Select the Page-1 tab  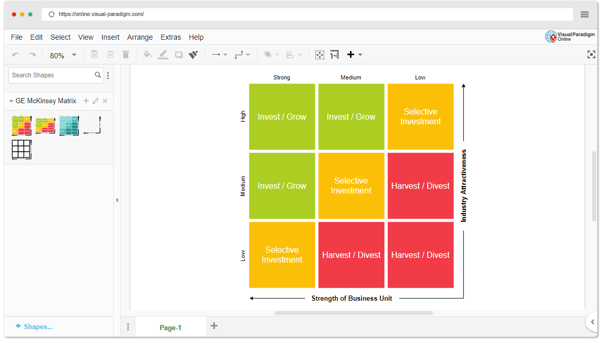point(171,328)
